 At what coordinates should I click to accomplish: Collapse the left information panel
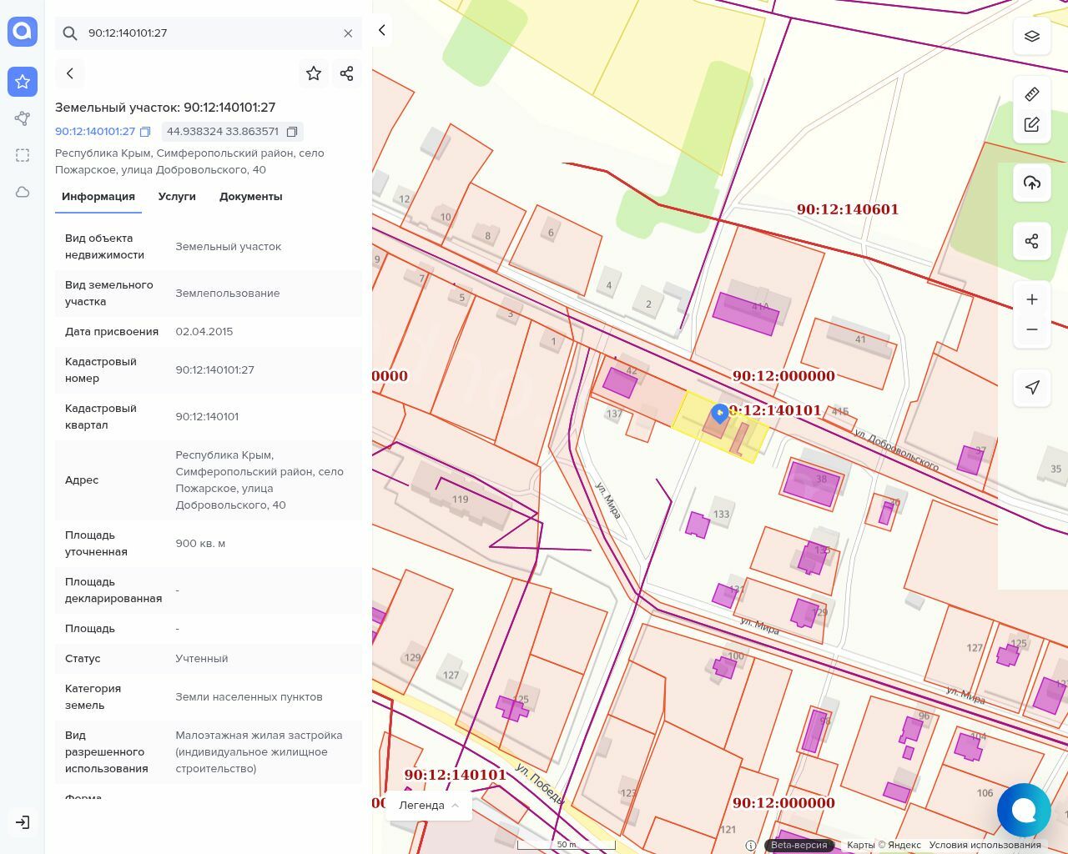click(382, 31)
